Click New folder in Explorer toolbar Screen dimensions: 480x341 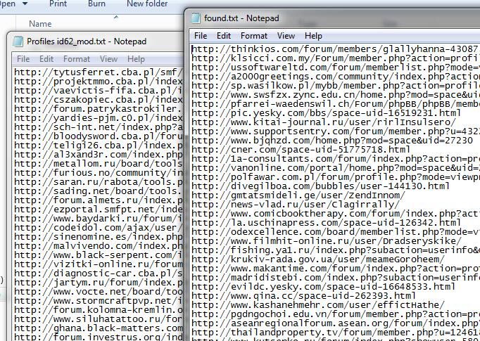tap(147, 4)
